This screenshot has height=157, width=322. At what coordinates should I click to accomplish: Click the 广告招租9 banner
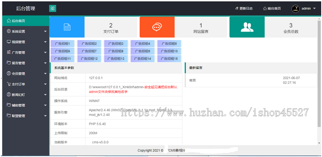pos(143,51)
